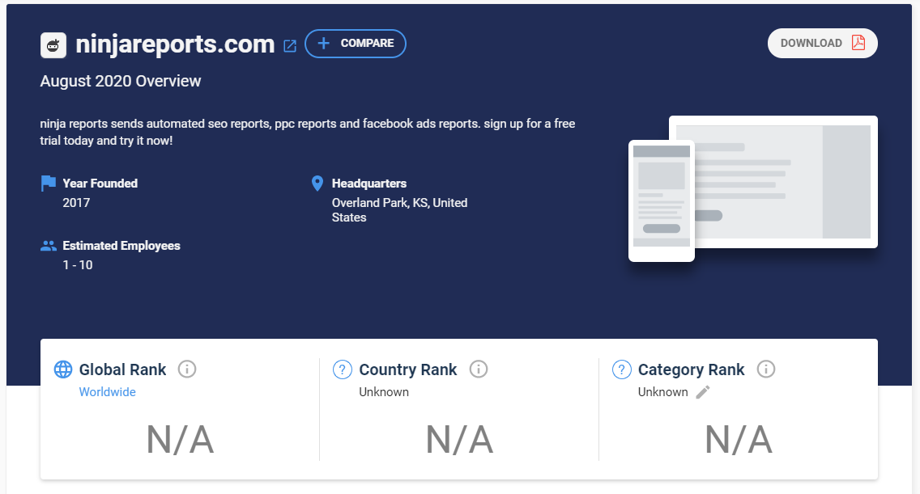Open the Worldwide link under Global Rank

click(107, 391)
